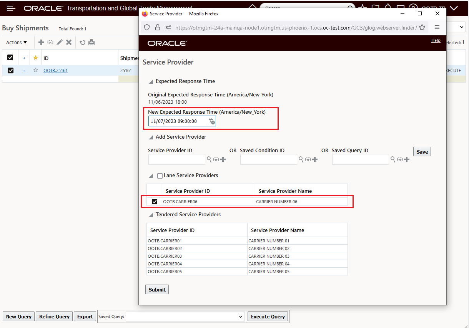Toggle the Lane Service Providers checkbox
Image resolution: width=469 pixels, height=328 pixels.
160,176
